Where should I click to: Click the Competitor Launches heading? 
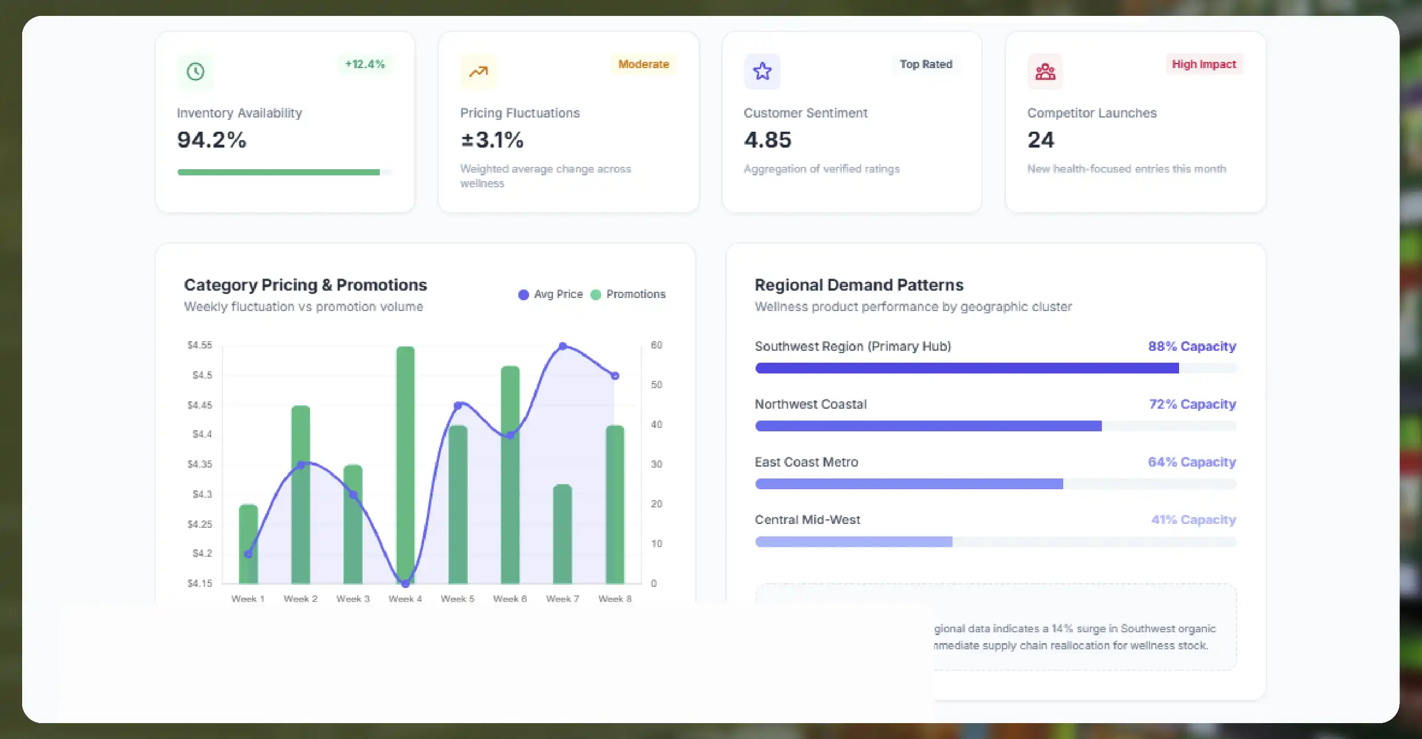point(1092,113)
